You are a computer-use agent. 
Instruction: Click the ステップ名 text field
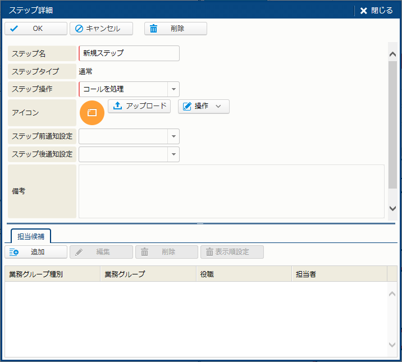tap(129, 53)
